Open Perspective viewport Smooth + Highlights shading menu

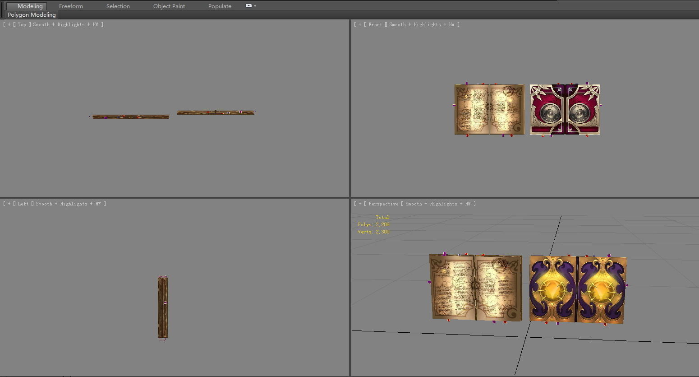coord(438,204)
